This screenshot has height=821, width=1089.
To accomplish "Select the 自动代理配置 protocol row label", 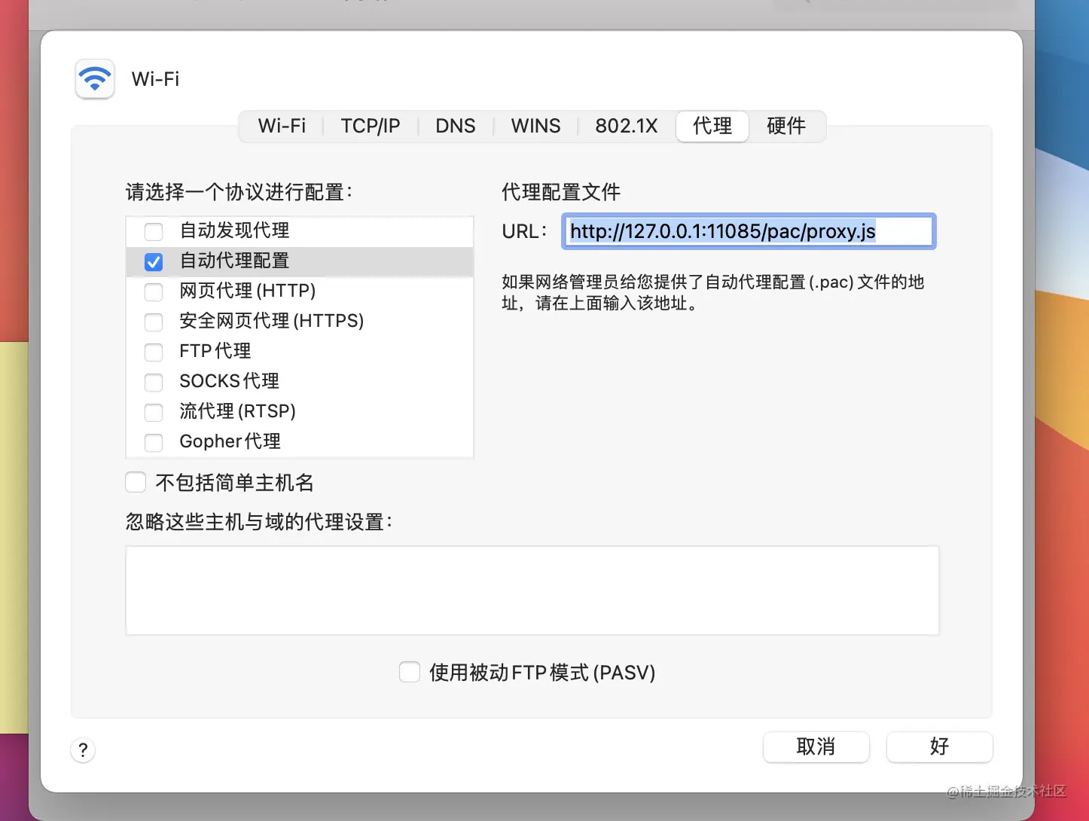I will point(234,261).
